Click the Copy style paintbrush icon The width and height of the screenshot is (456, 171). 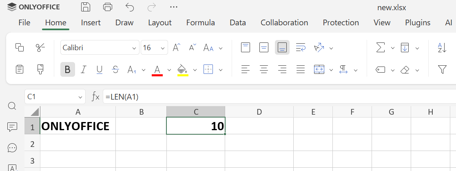click(x=40, y=69)
